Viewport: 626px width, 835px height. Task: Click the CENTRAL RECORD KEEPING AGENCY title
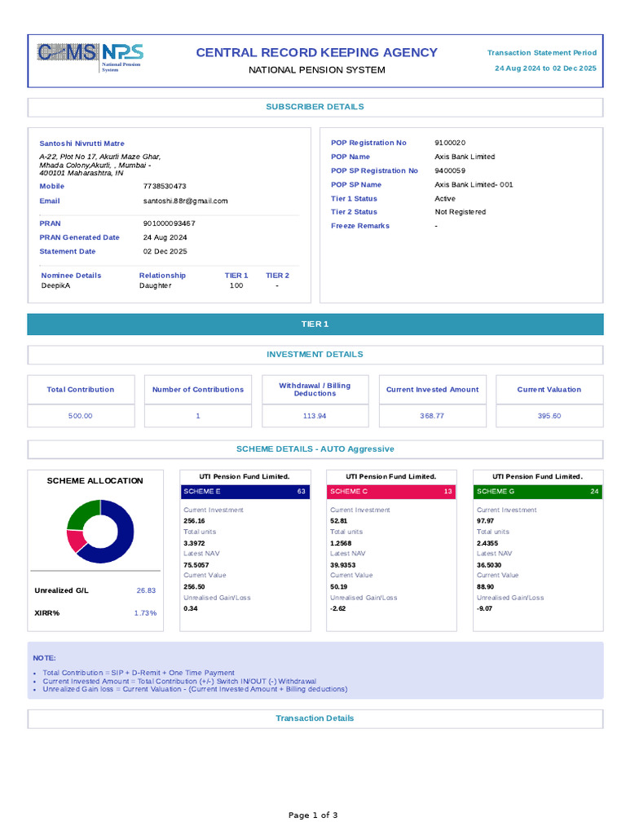[317, 52]
